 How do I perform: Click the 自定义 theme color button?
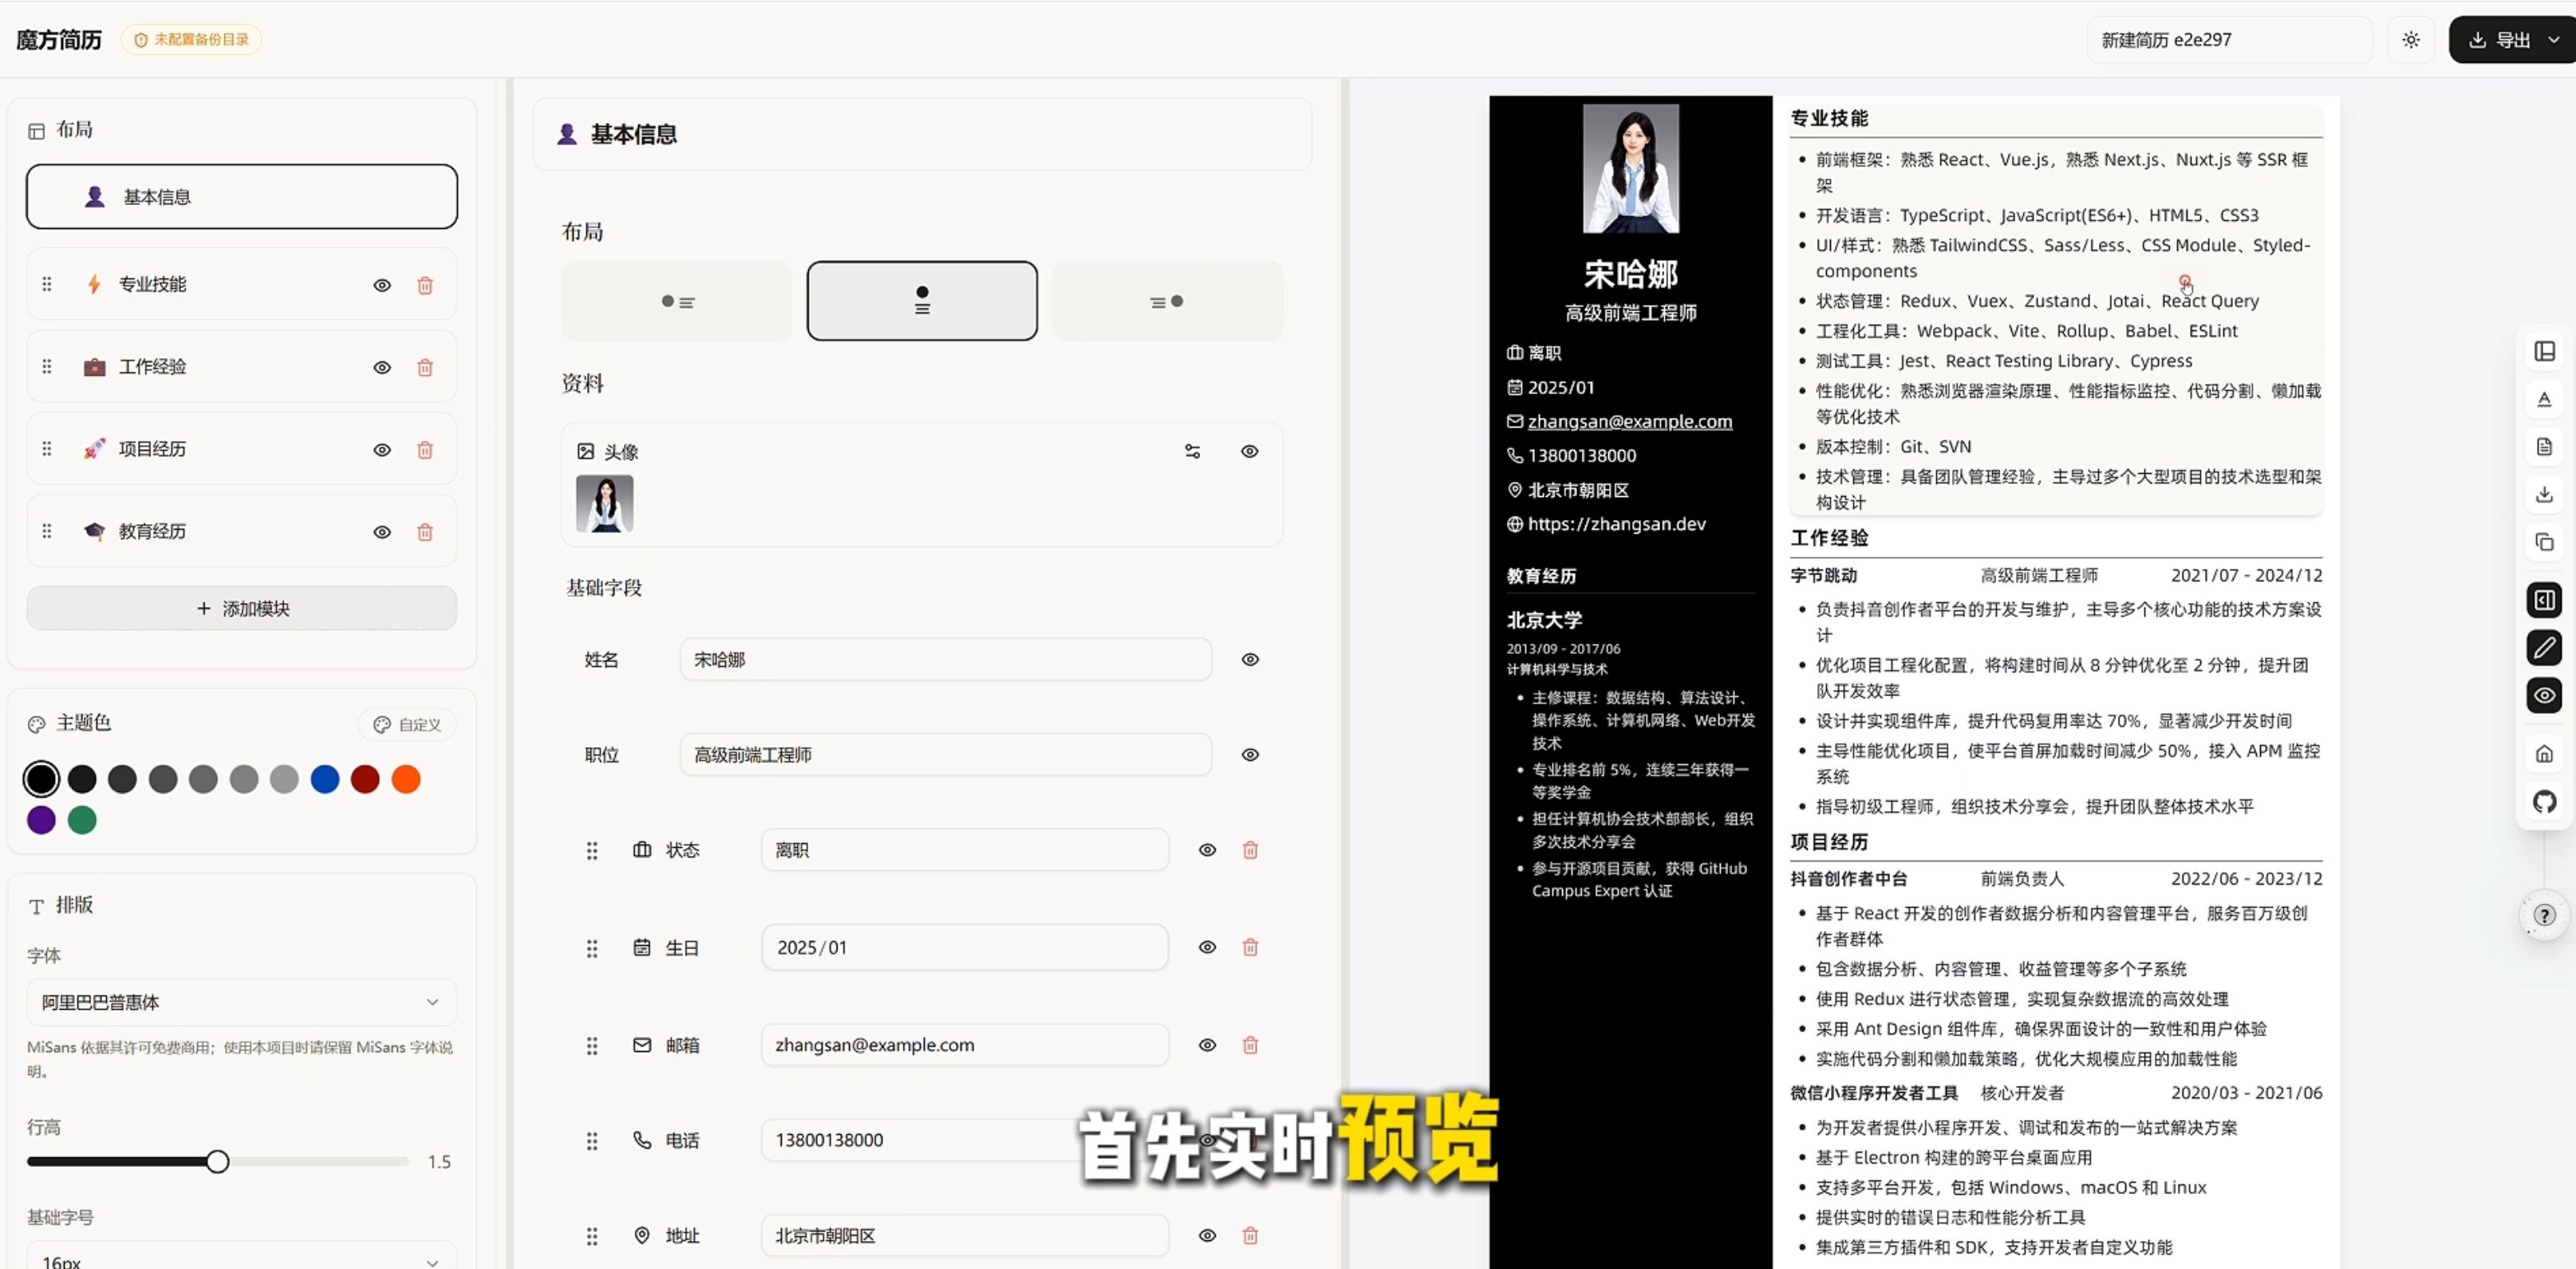[x=407, y=724]
